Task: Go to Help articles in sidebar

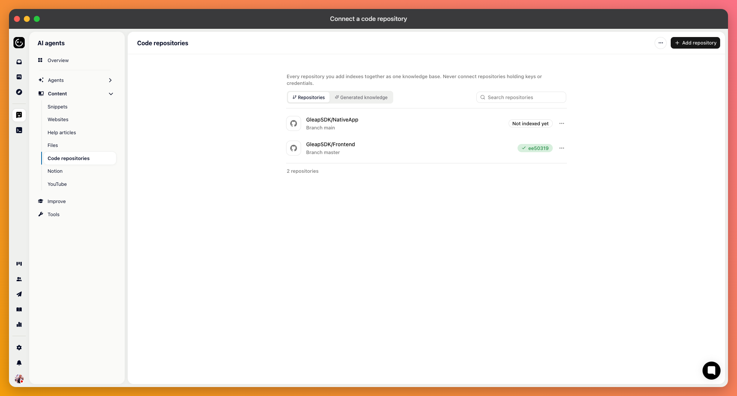Action: (62, 133)
